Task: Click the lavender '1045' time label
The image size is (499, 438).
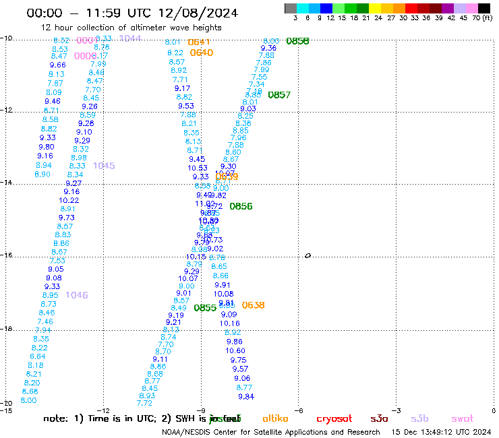Action: [104, 166]
